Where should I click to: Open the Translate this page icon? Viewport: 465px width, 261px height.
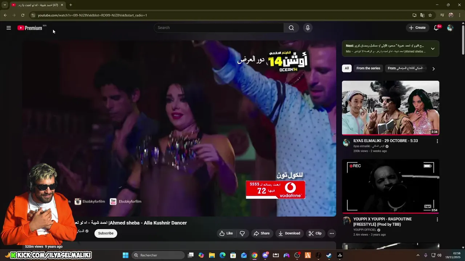coord(422,15)
